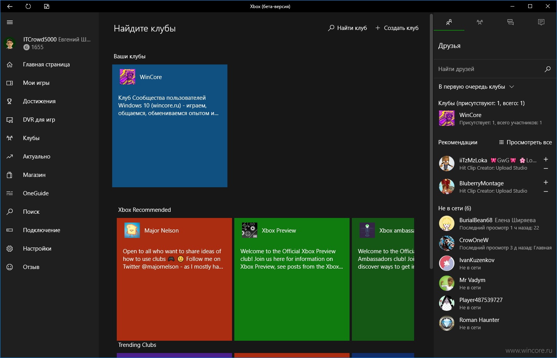Image resolution: width=557 pixels, height=358 pixels.
Task: Open the Xbox ambassadors club tile
Action: [383, 279]
